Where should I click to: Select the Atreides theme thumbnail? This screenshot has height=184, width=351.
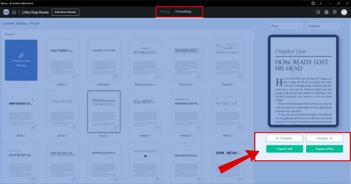(104, 60)
